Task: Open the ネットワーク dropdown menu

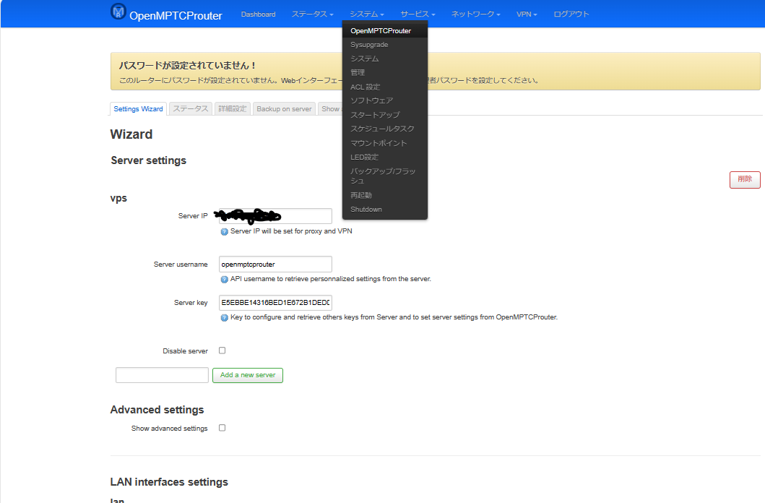Action: point(475,14)
